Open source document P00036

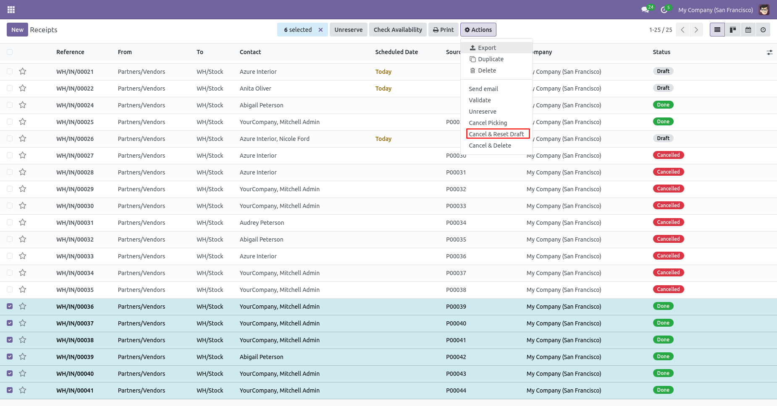click(456, 256)
